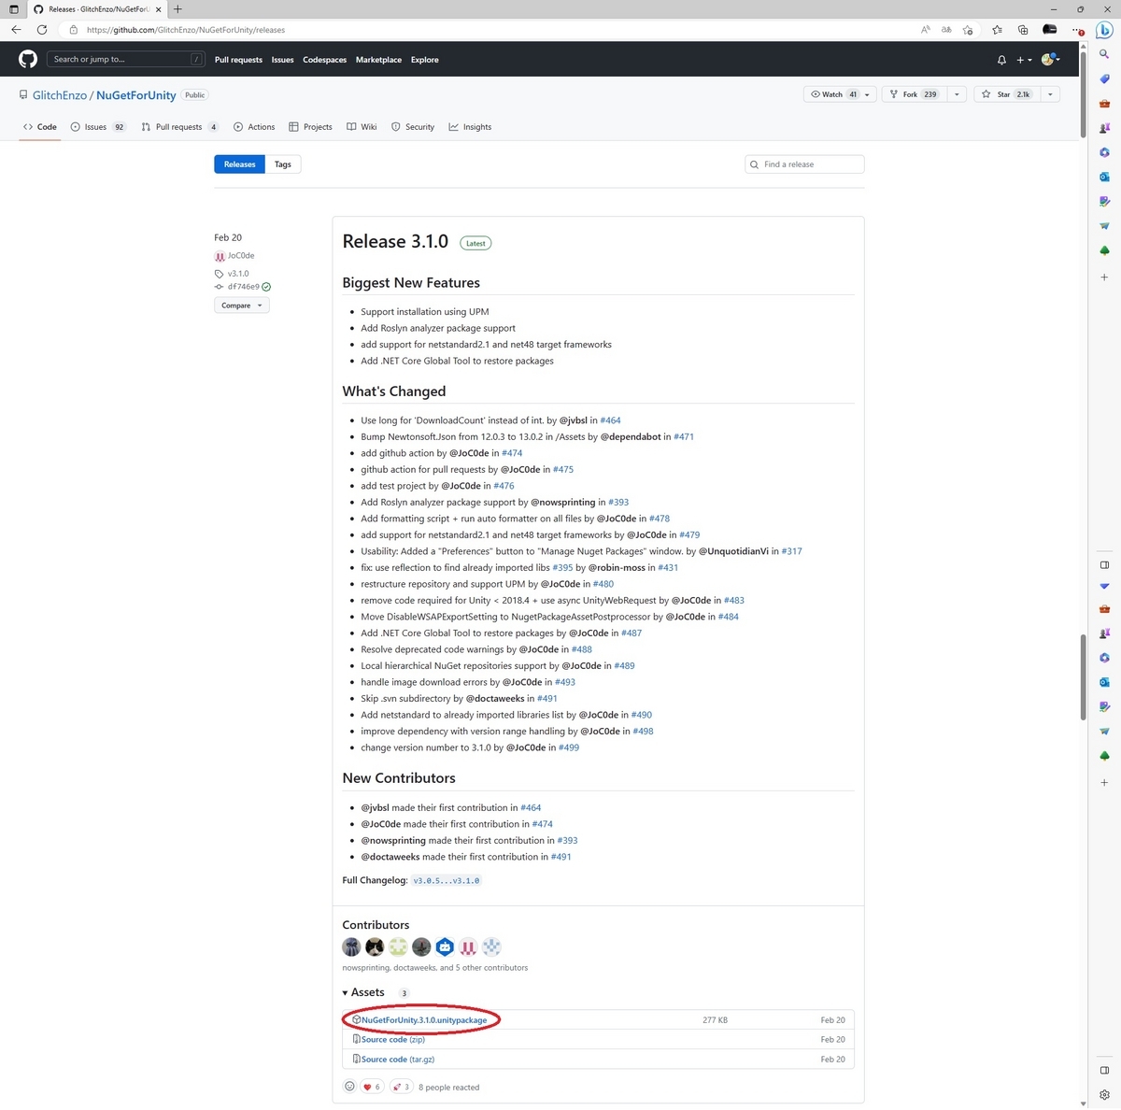Open the create new plus dropdown
Image resolution: width=1121 pixels, height=1110 pixels.
pyautogui.click(x=1024, y=60)
